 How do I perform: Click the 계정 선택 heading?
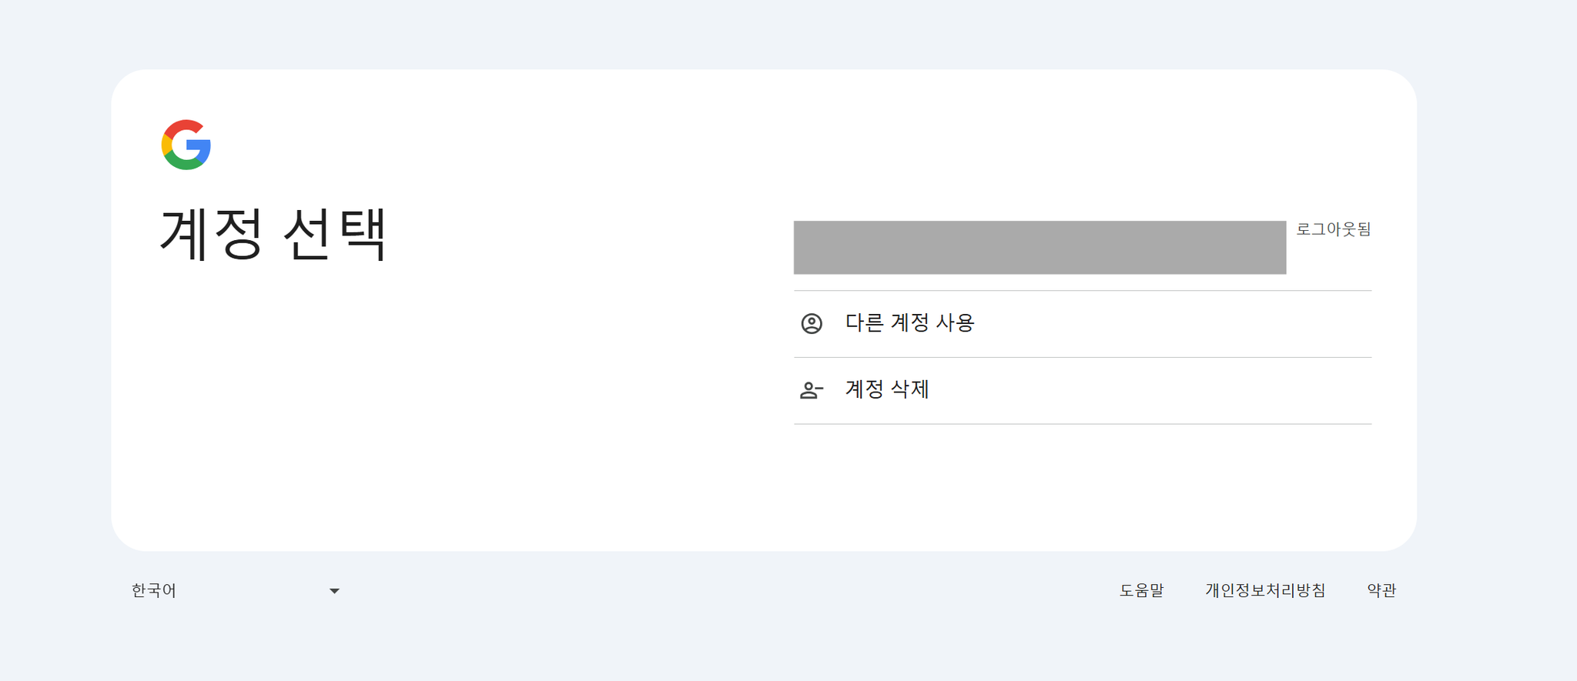(x=273, y=234)
